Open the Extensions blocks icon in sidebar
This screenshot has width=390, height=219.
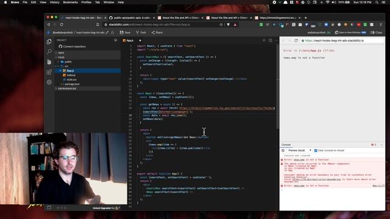tap(49, 72)
